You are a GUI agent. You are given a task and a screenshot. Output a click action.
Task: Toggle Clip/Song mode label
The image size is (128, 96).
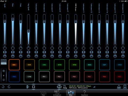coord(65,87)
